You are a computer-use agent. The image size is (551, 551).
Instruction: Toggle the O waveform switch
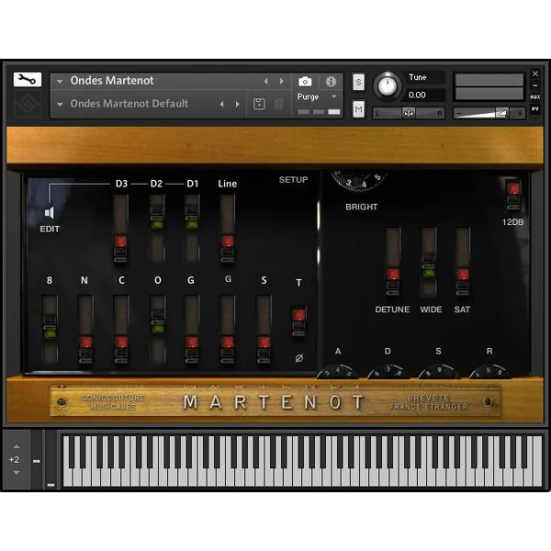coord(157,329)
